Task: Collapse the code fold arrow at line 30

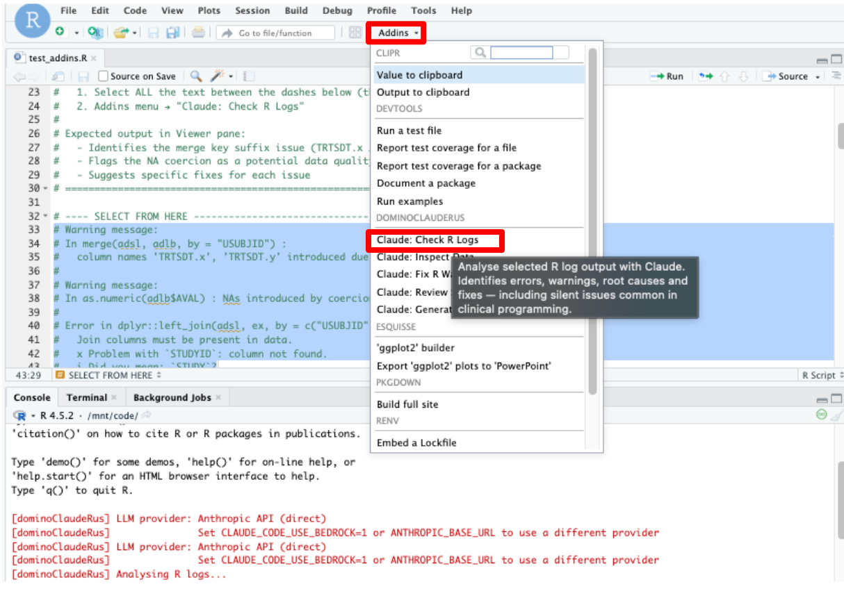Action: (46, 189)
